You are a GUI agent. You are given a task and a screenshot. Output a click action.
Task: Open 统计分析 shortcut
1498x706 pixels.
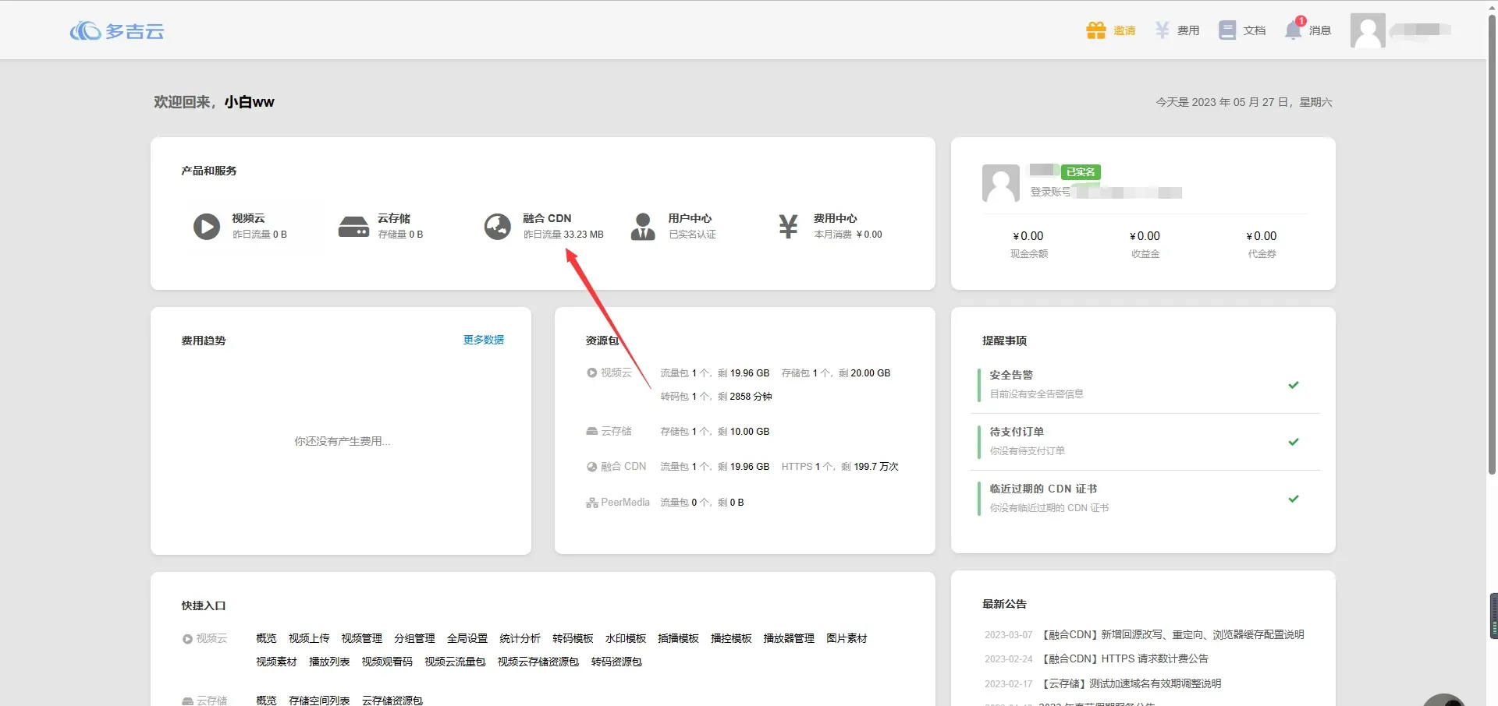point(520,638)
